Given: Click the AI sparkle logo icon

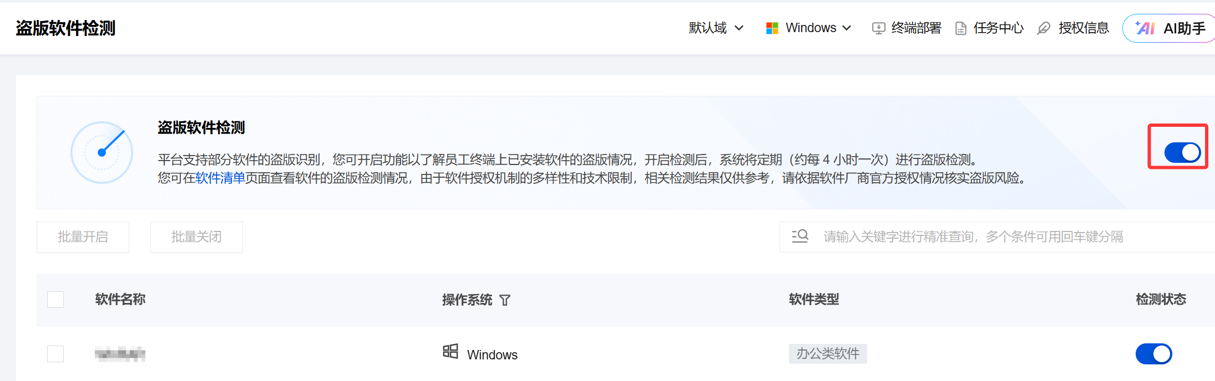Looking at the screenshot, I should pos(1145,28).
